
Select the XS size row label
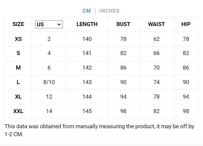tap(18, 39)
